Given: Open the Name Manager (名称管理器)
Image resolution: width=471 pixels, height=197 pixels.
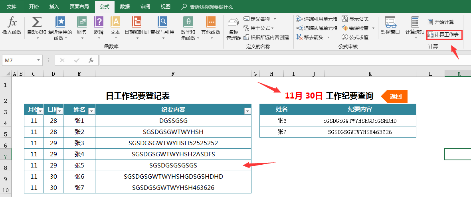Looking at the screenshot, I should point(233,29).
